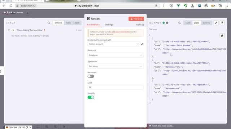231x129 pixels.
Task: Open downloads arrow icon in browser toolbar
Action: [227, 6]
